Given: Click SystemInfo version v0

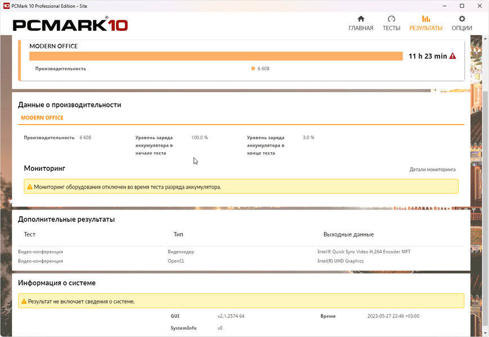Looking at the screenshot, I should pyautogui.click(x=220, y=328).
